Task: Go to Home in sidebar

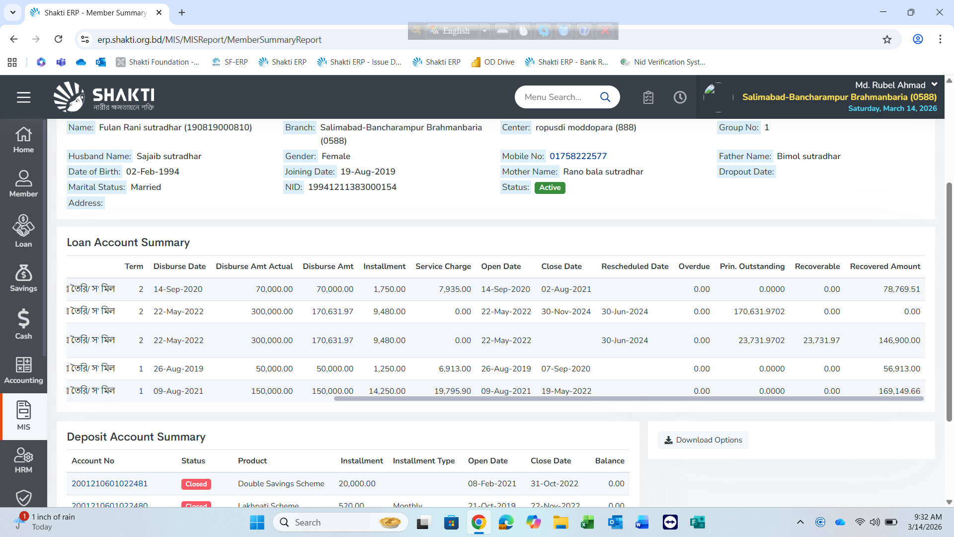Action: (x=23, y=140)
